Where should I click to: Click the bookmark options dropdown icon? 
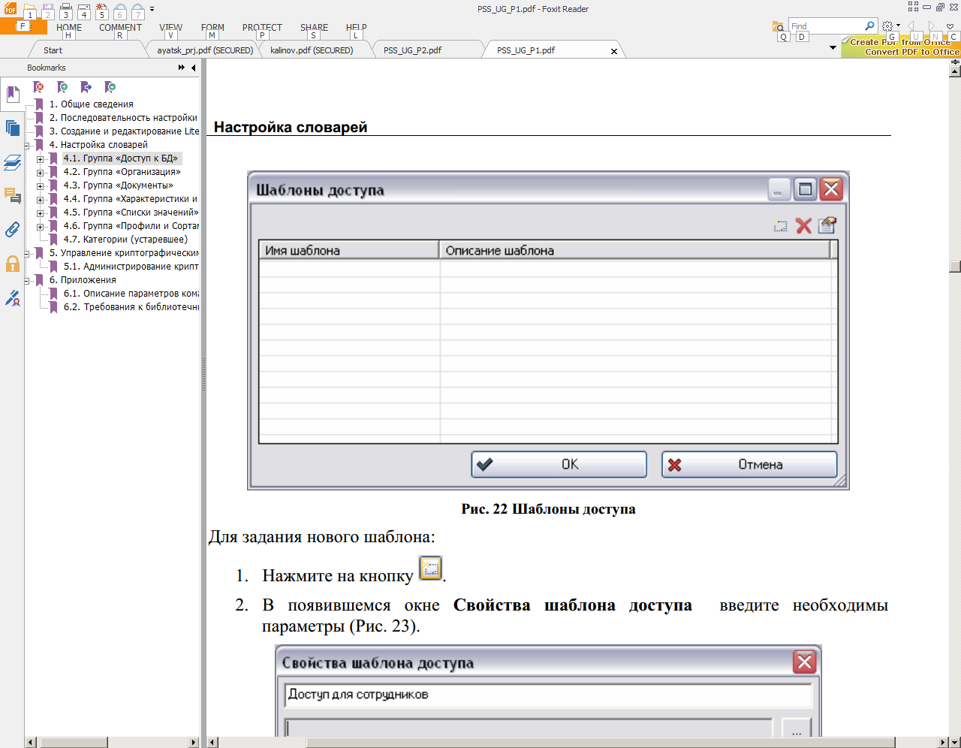coord(110,87)
